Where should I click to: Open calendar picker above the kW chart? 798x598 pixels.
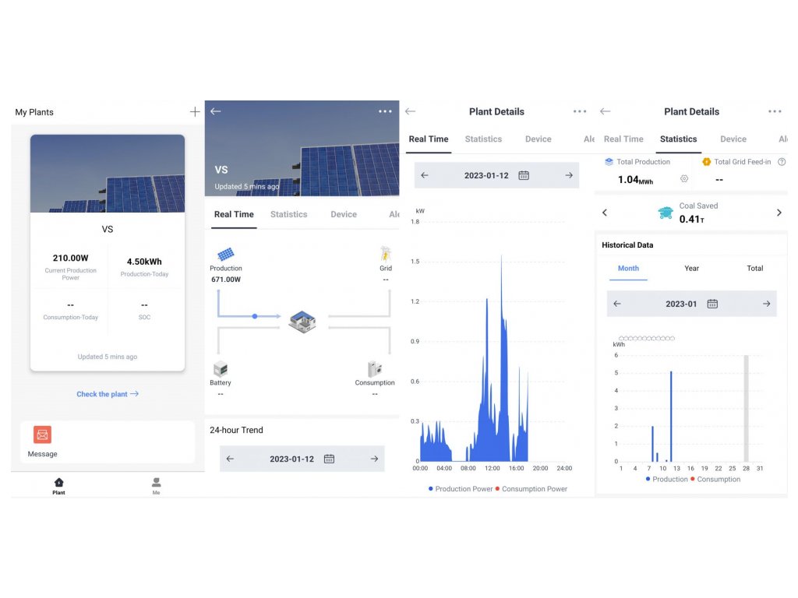pos(524,175)
